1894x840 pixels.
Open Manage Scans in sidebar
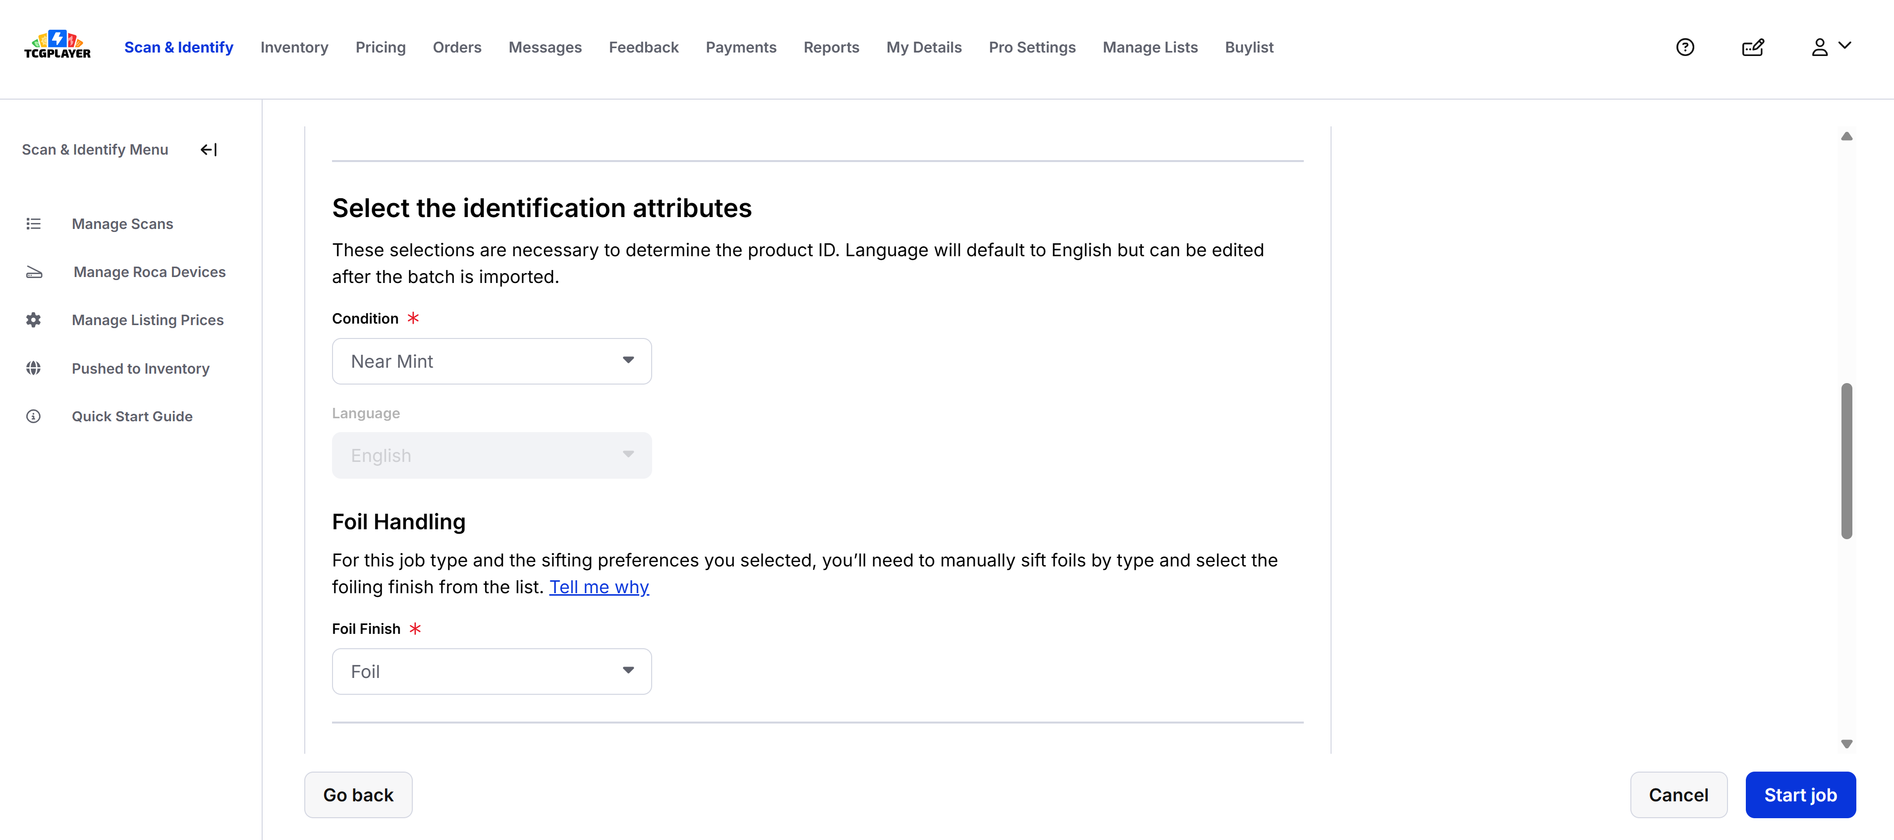tap(122, 224)
